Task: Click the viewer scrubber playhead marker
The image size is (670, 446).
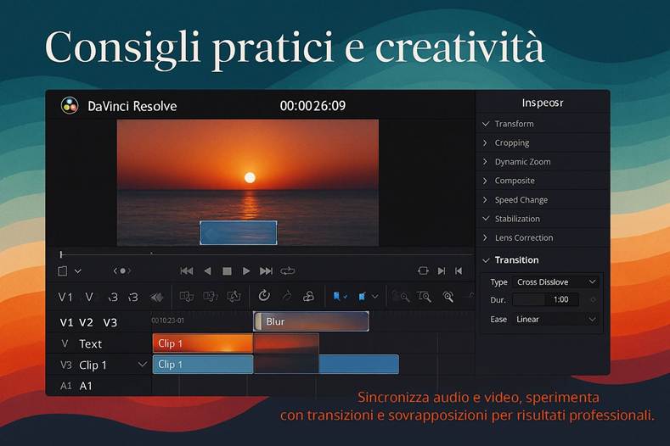Action: point(61,254)
